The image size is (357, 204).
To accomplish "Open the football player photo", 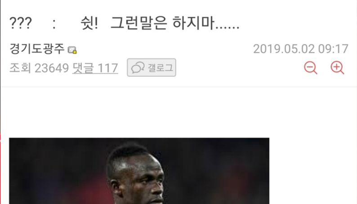I will (139, 171).
